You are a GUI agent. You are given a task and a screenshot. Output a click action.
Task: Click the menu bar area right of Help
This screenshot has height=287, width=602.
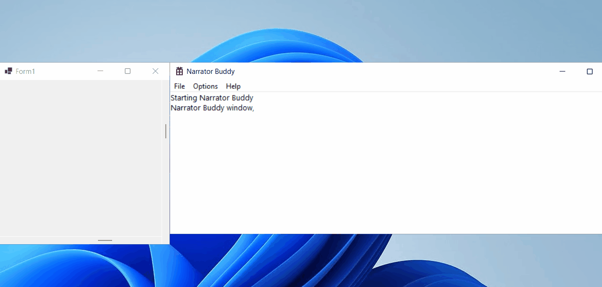click(330, 86)
